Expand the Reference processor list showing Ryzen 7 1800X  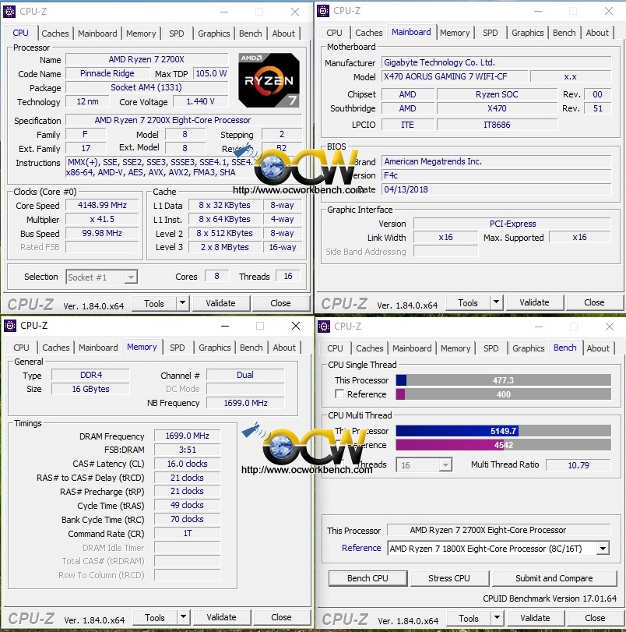pos(603,548)
